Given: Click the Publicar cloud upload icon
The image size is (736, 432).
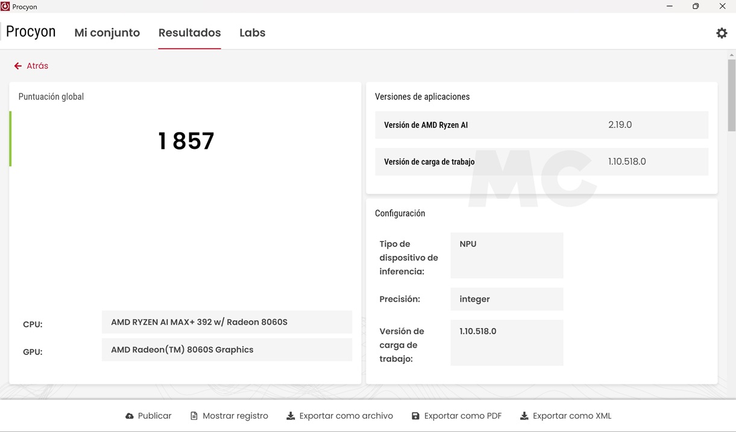Looking at the screenshot, I should pyautogui.click(x=129, y=415).
